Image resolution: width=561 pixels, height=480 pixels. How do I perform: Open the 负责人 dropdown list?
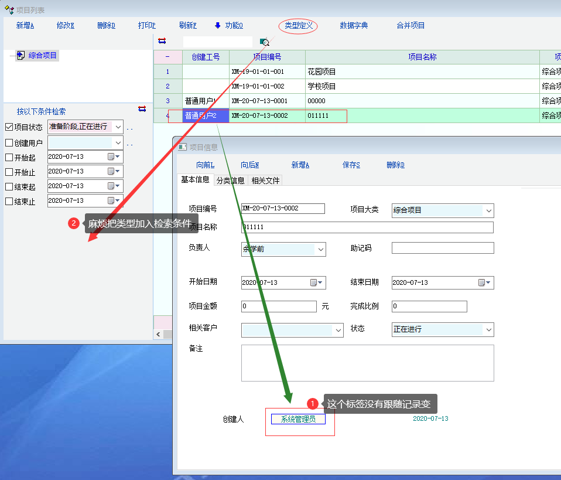tap(320, 249)
